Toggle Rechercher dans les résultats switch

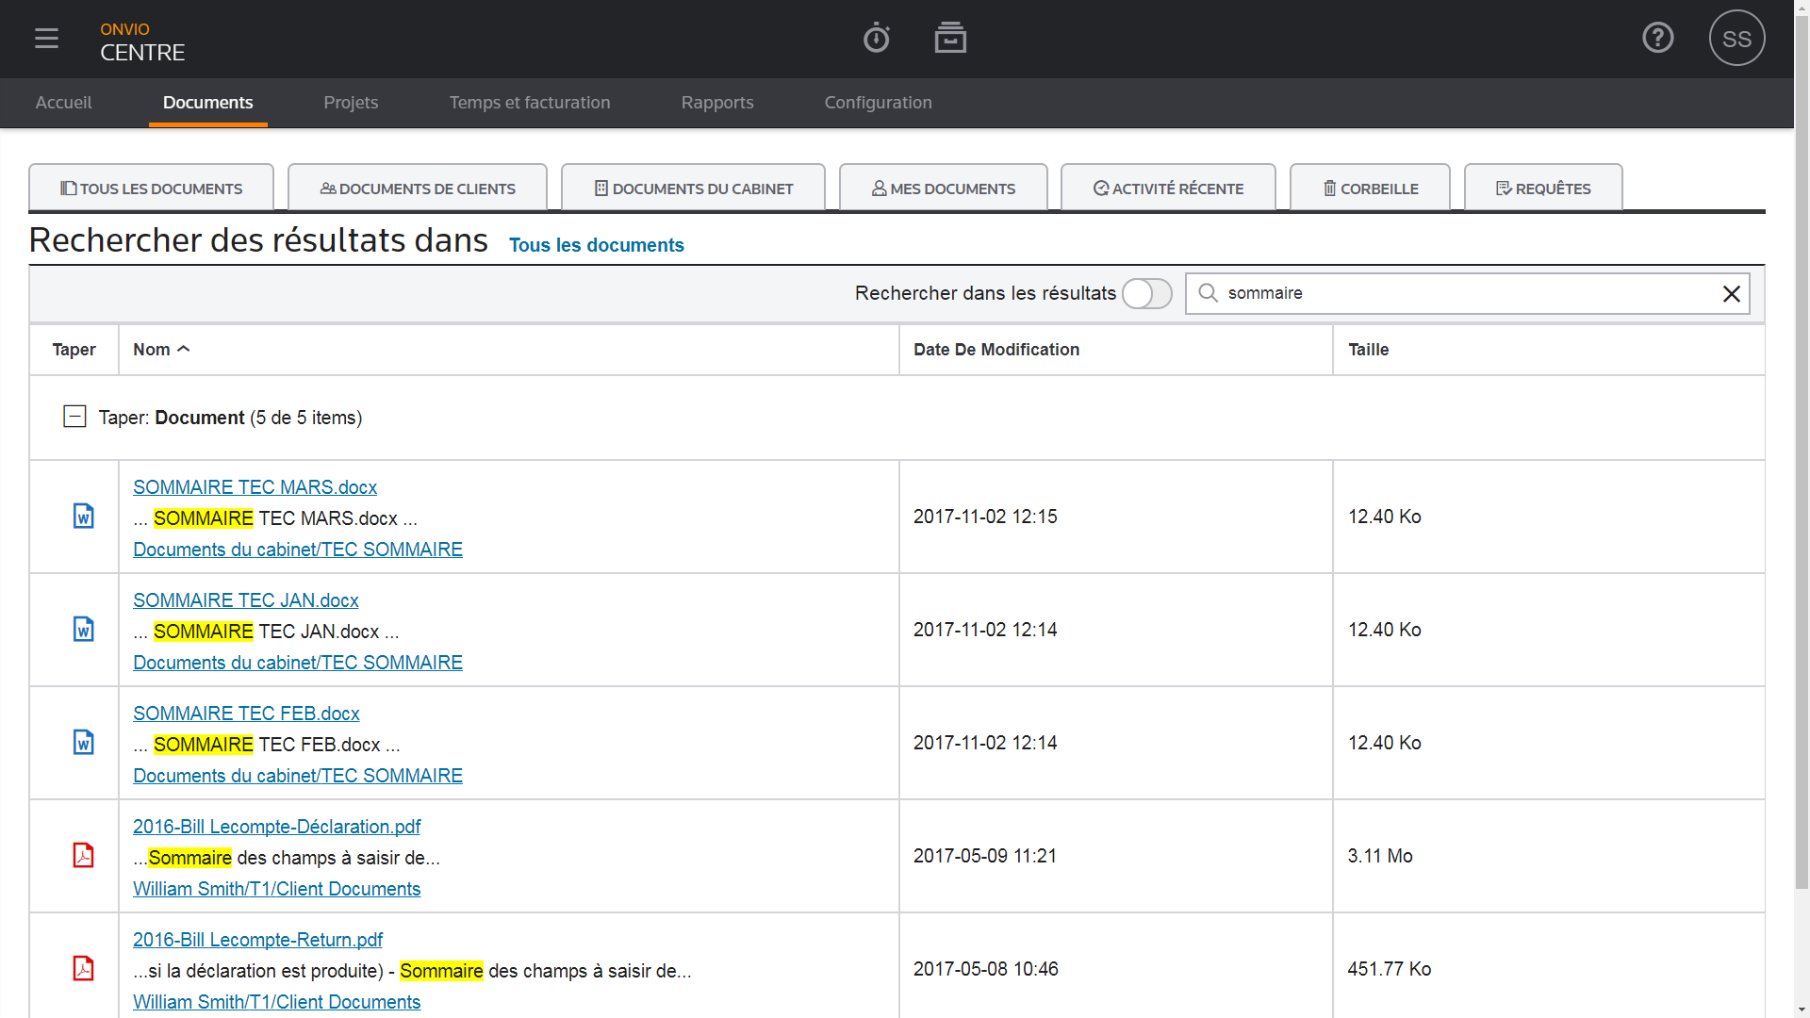[x=1146, y=294]
